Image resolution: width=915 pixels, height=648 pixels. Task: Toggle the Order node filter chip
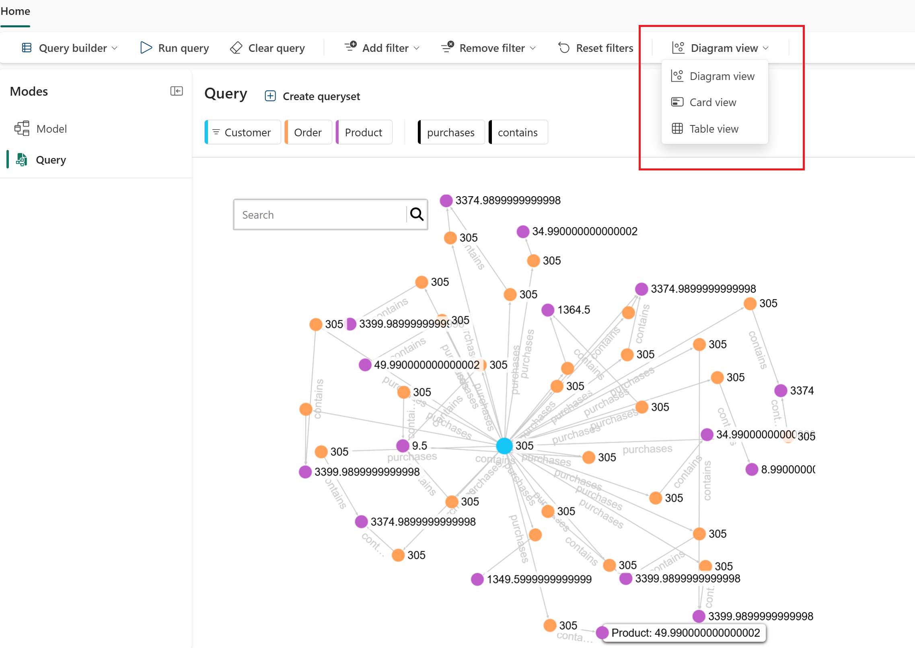[308, 132]
